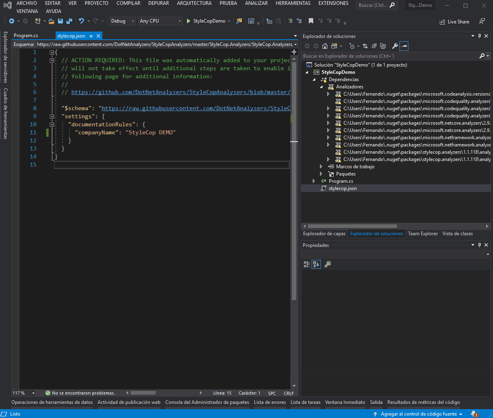Click the Buscar en Explorador de soluciones field
The width and height of the screenshot is (493, 418).
tap(390, 56)
